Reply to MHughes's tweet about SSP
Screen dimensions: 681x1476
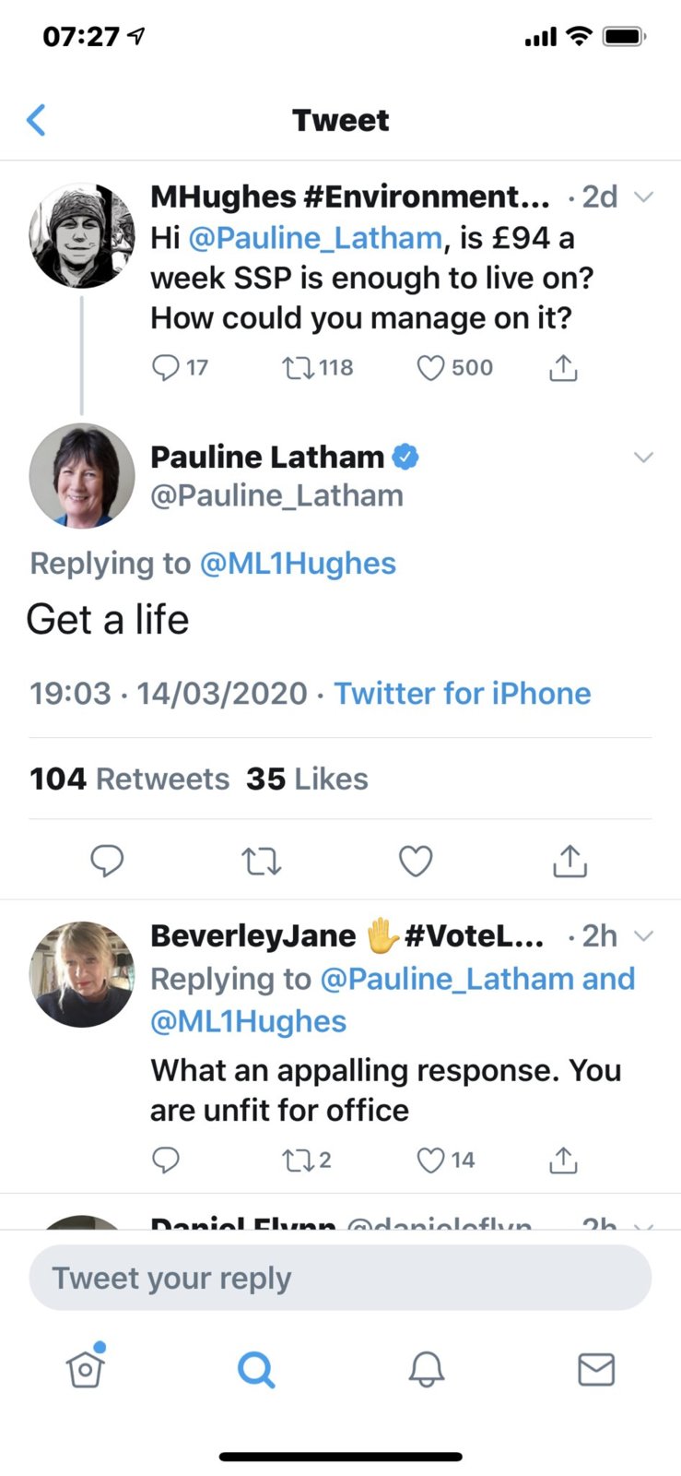coord(166,368)
